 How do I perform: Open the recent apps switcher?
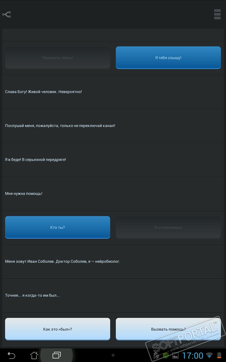56,355
